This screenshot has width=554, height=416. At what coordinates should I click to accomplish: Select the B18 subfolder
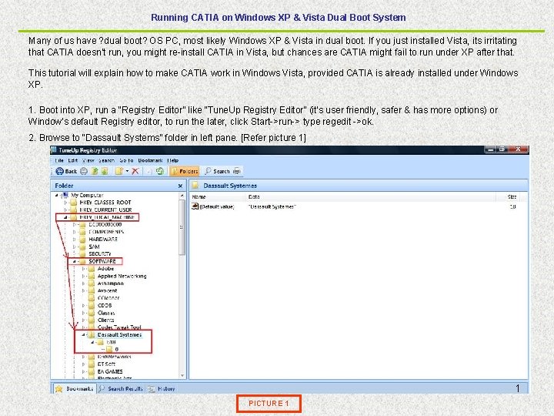111,342
